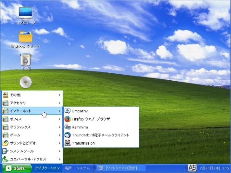
Task: Select the アクセサリ label
Action: click(18, 103)
